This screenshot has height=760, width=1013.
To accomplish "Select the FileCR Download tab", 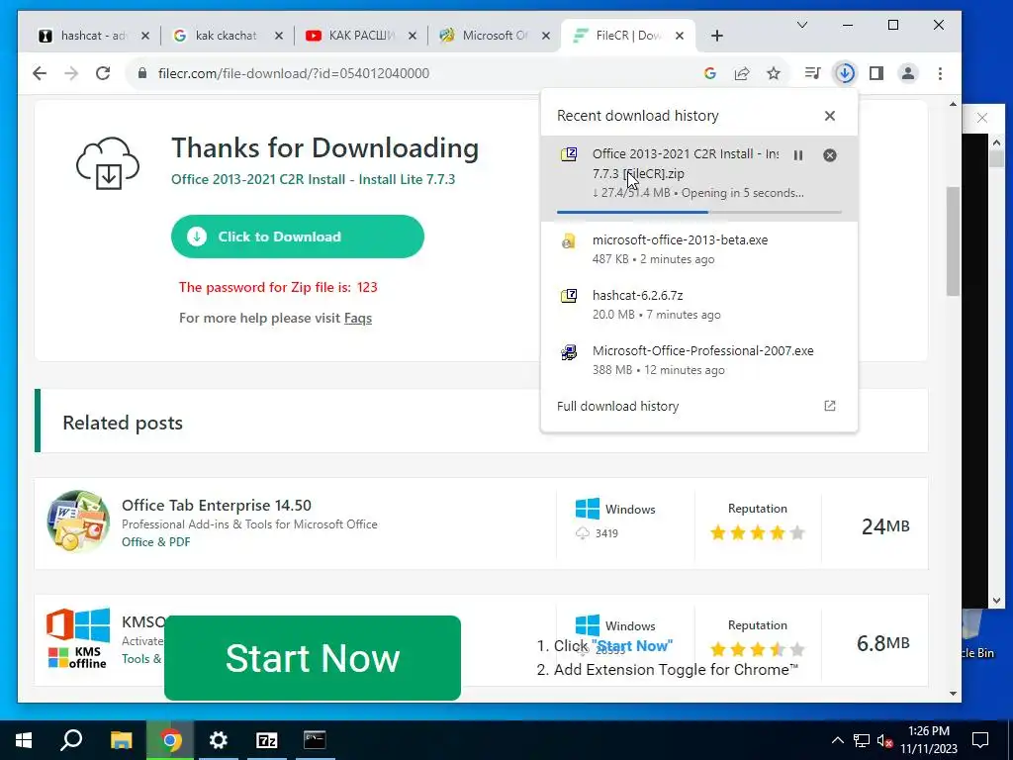I will pyautogui.click(x=628, y=36).
